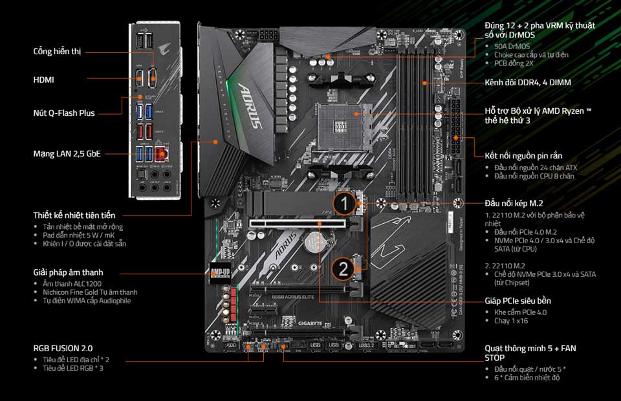Click 'Tiêu đề LED địa chỉ * 2' bullet
This screenshot has width=621, height=401.
click(76, 360)
